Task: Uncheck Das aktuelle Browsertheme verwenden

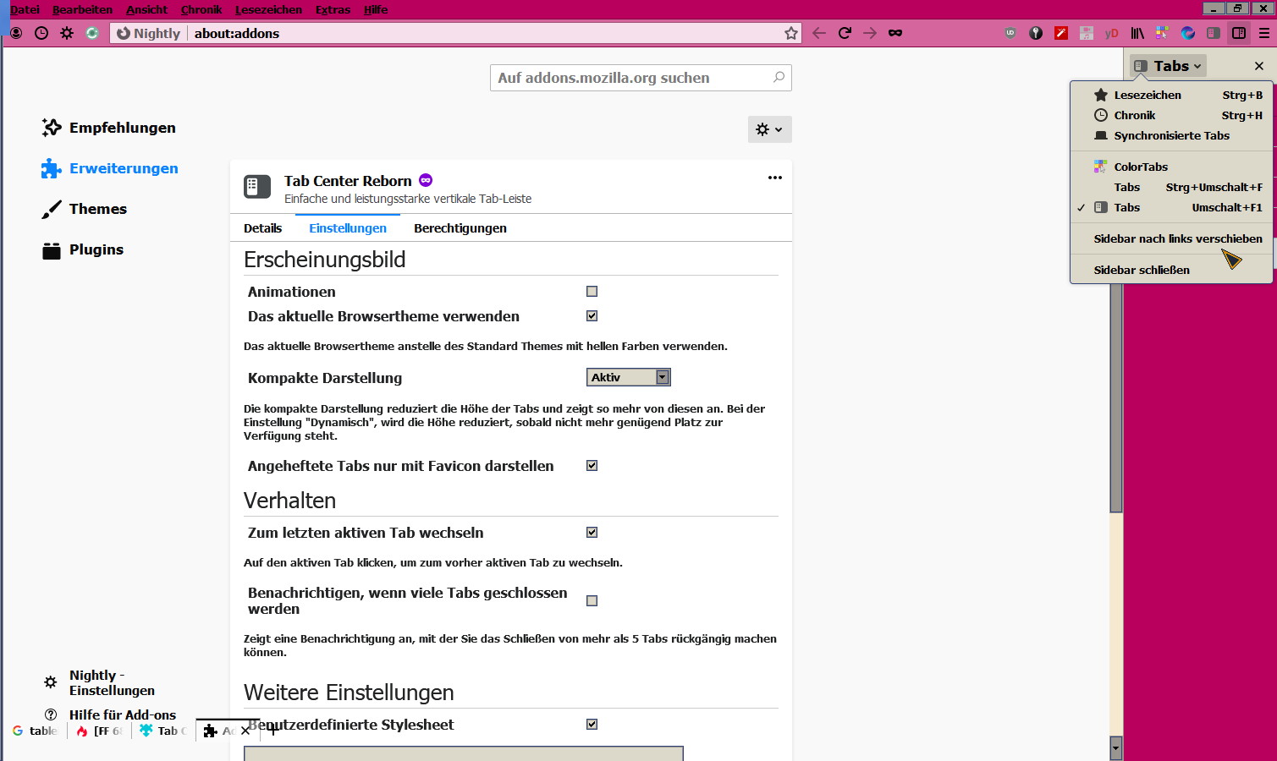Action: (x=592, y=316)
